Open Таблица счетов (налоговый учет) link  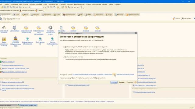click(79, 85)
